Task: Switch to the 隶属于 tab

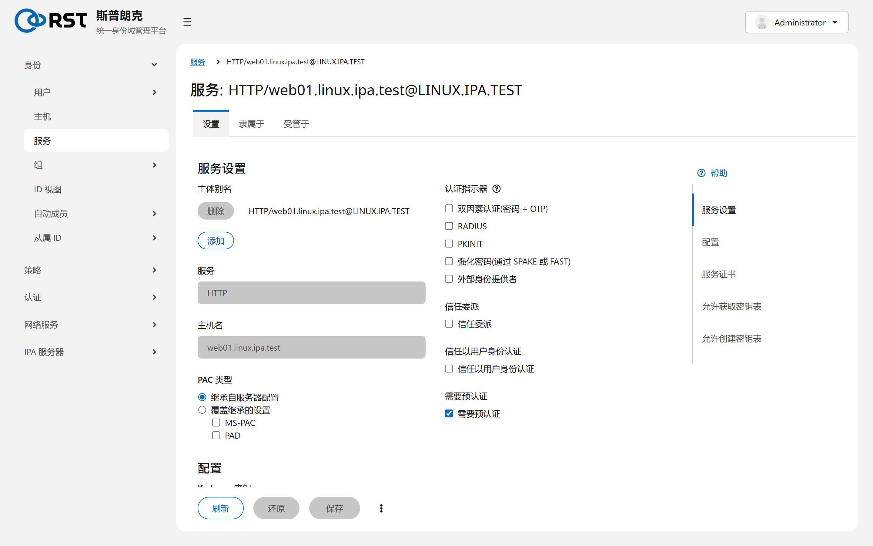Action: click(x=251, y=124)
